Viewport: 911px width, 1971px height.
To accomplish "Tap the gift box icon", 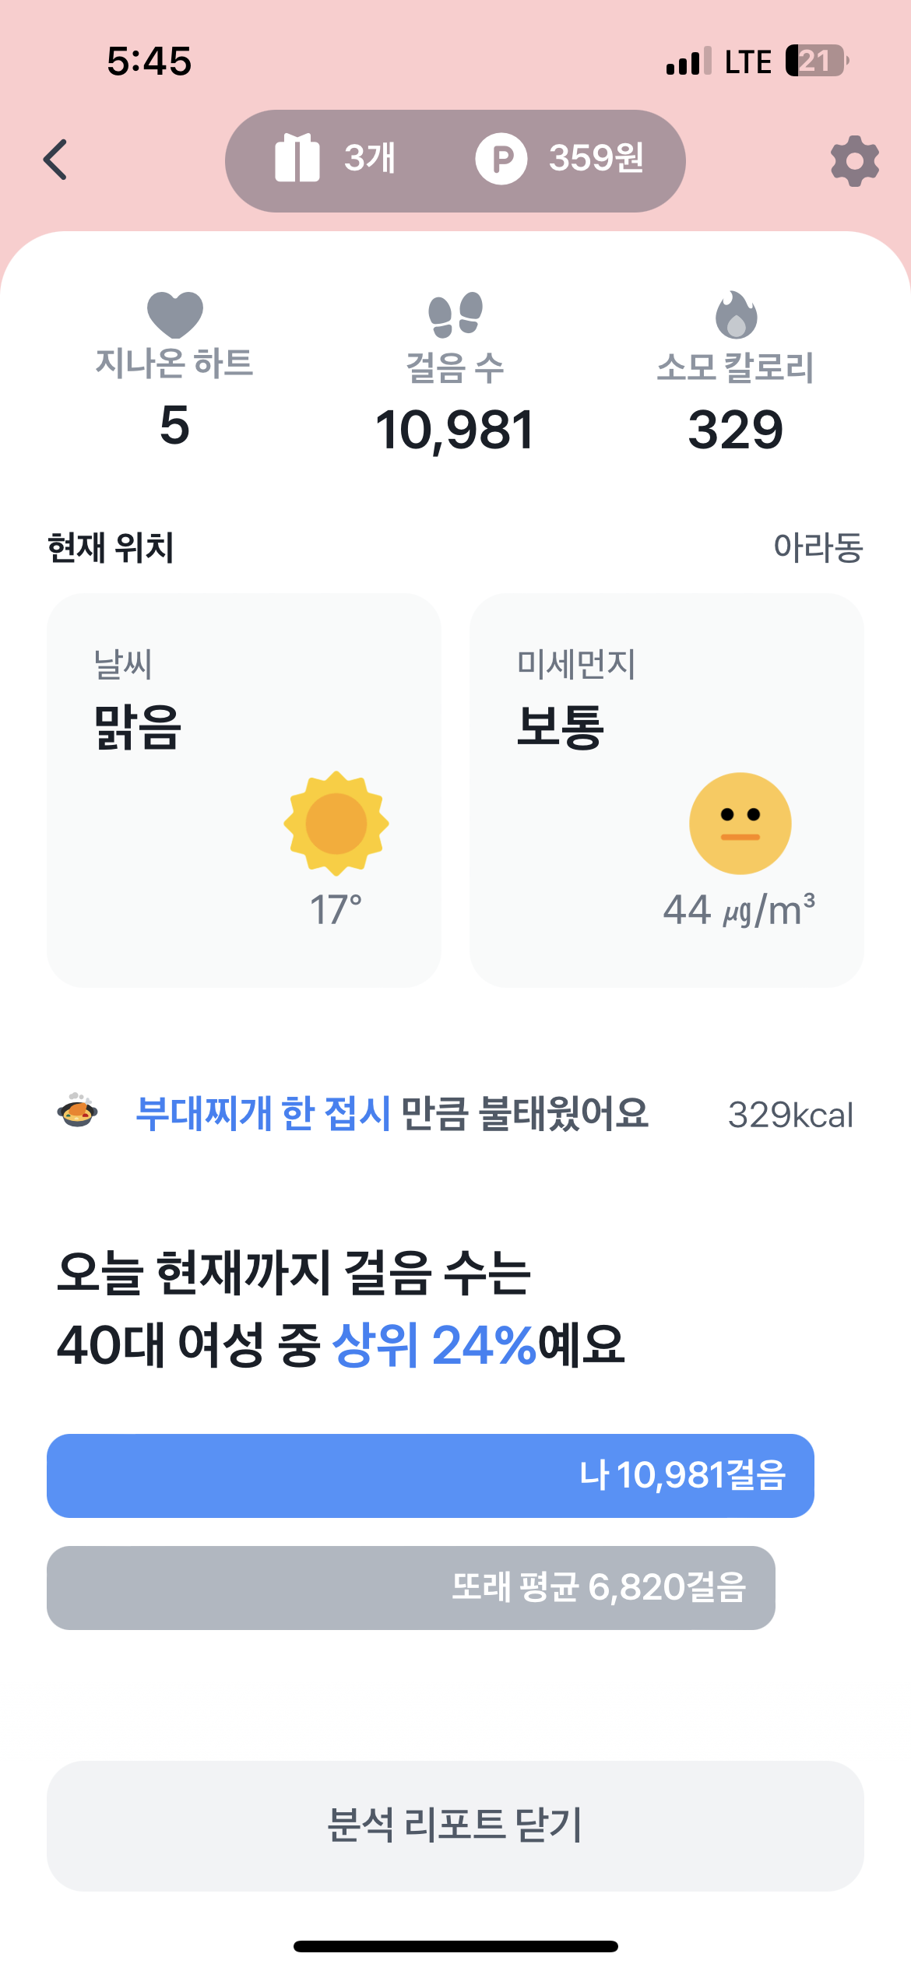I will pyautogui.click(x=297, y=158).
